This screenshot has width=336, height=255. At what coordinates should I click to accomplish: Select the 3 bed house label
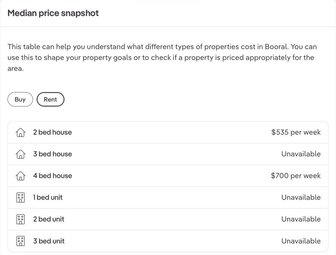52,154
